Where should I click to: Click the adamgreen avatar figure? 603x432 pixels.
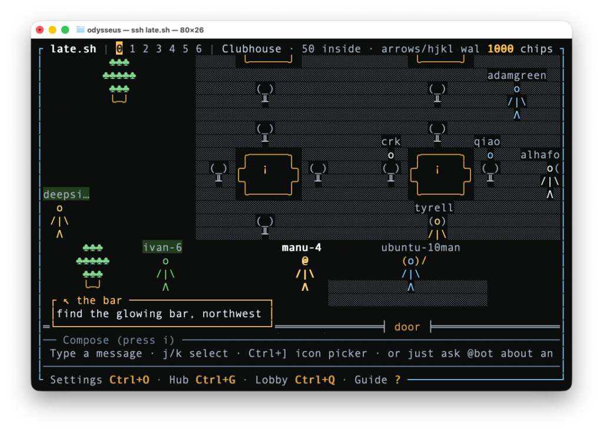[x=516, y=102]
